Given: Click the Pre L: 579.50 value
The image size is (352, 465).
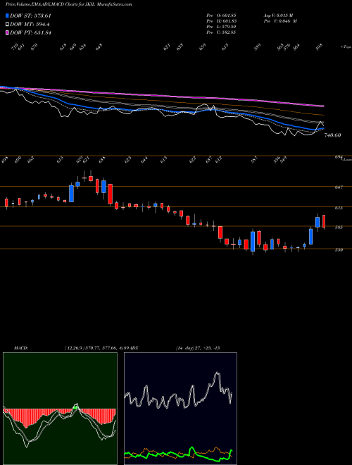Looking at the screenshot, I should (x=221, y=27).
